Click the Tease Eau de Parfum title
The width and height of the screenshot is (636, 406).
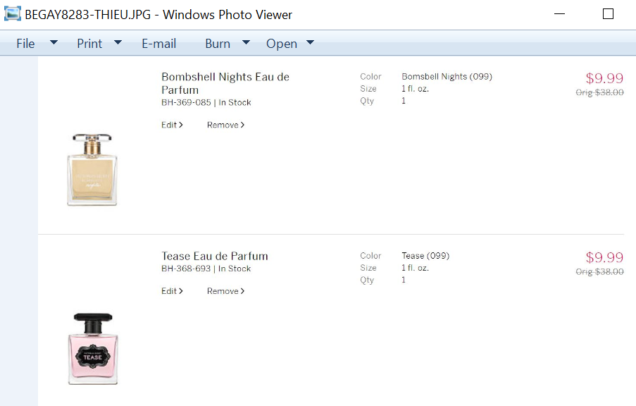pyautogui.click(x=215, y=256)
